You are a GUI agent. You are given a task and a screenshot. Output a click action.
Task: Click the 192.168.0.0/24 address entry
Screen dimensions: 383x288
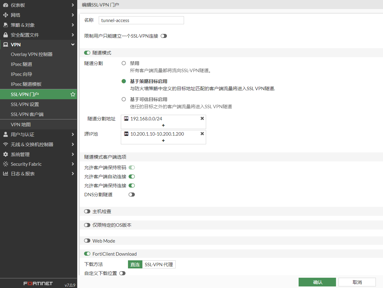(x=146, y=118)
